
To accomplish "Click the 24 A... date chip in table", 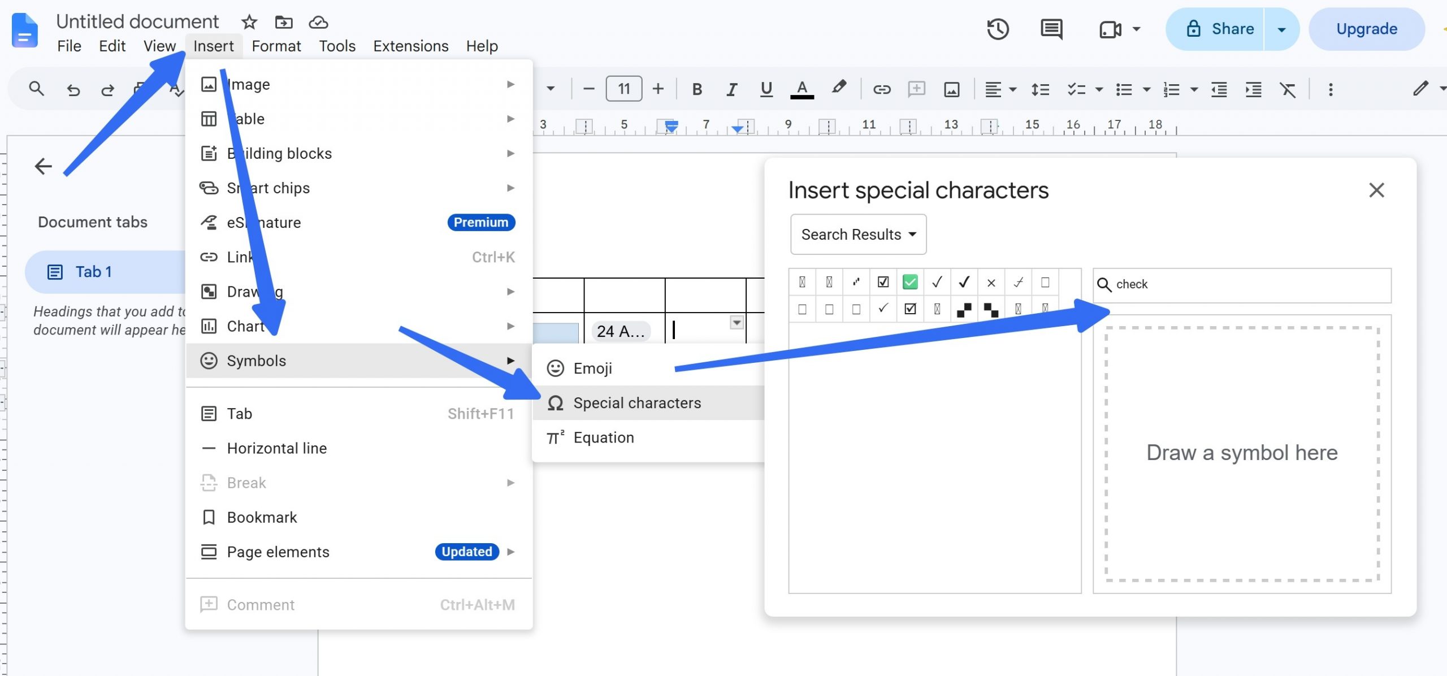I will pyautogui.click(x=621, y=331).
